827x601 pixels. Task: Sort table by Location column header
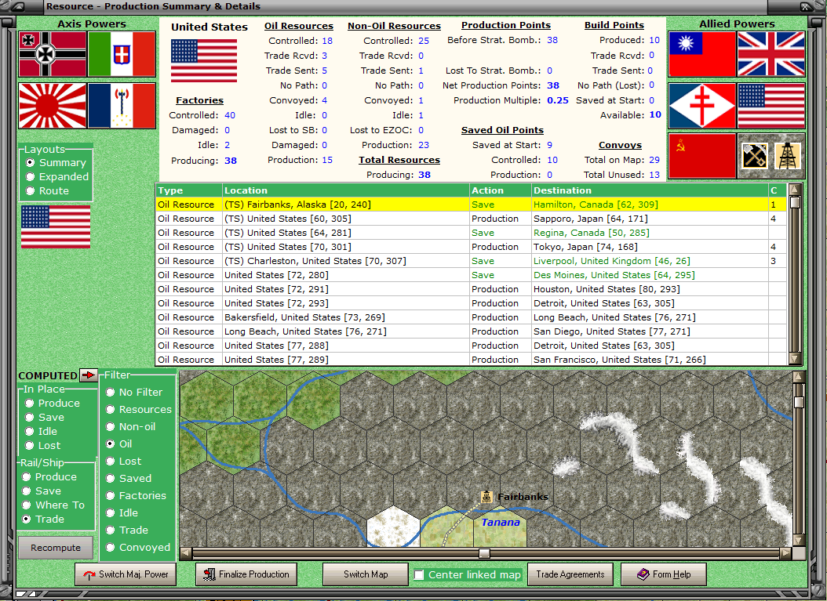click(x=345, y=190)
